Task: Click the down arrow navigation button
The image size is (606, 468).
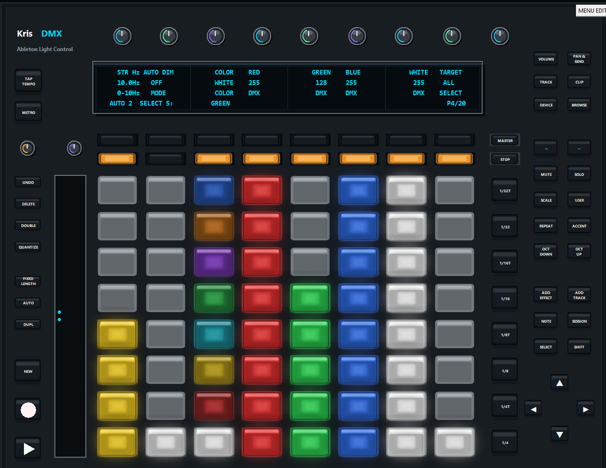Action: tap(560, 435)
